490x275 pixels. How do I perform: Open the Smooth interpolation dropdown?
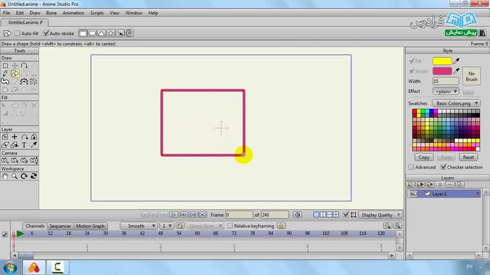click(x=138, y=226)
